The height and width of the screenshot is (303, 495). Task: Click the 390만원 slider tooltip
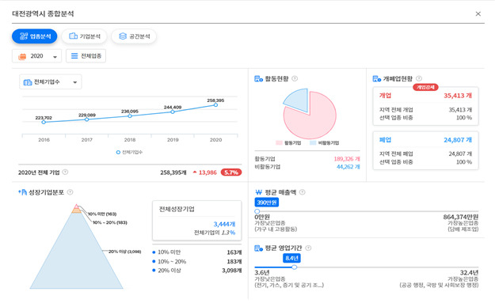point(267,203)
